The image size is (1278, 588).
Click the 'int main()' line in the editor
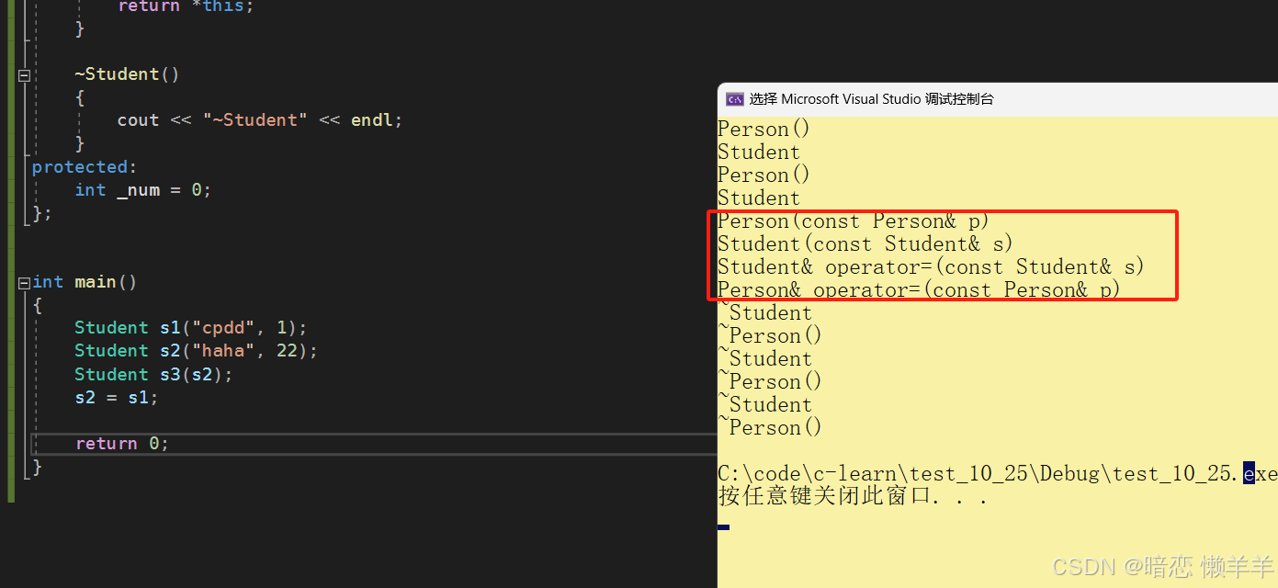pos(85,282)
